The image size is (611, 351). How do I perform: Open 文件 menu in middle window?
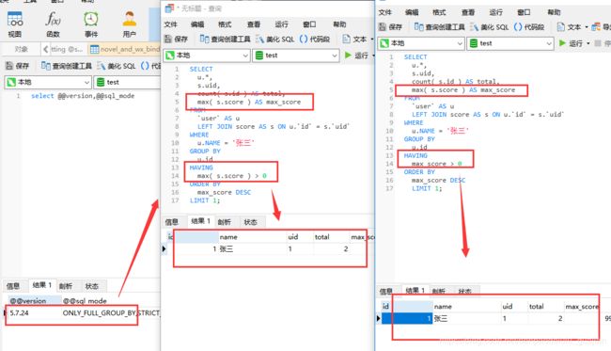[170, 24]
